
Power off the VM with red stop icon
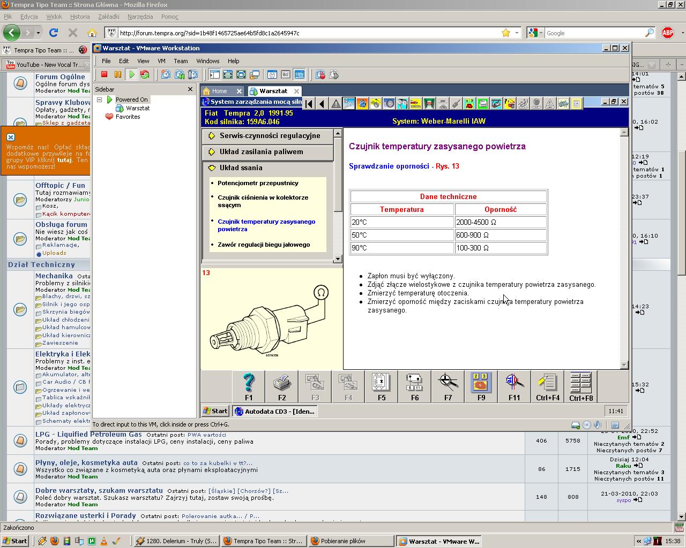point(105,75)
